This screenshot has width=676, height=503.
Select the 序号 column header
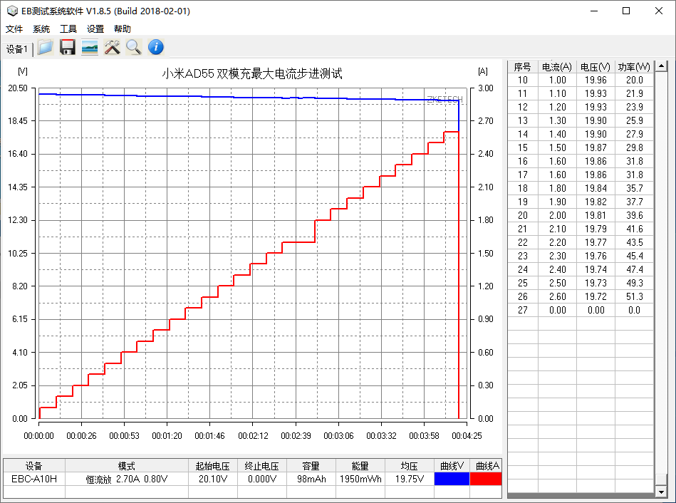523,67
